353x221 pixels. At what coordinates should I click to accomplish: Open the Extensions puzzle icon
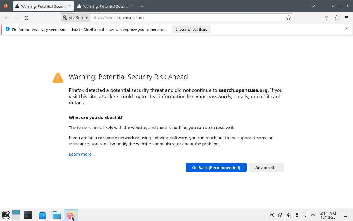(x=336, y=18)
